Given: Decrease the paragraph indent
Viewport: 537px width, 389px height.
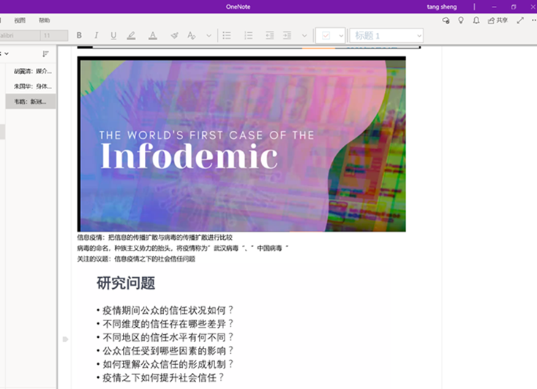Looking at the screenshot, I should [269, 35].
